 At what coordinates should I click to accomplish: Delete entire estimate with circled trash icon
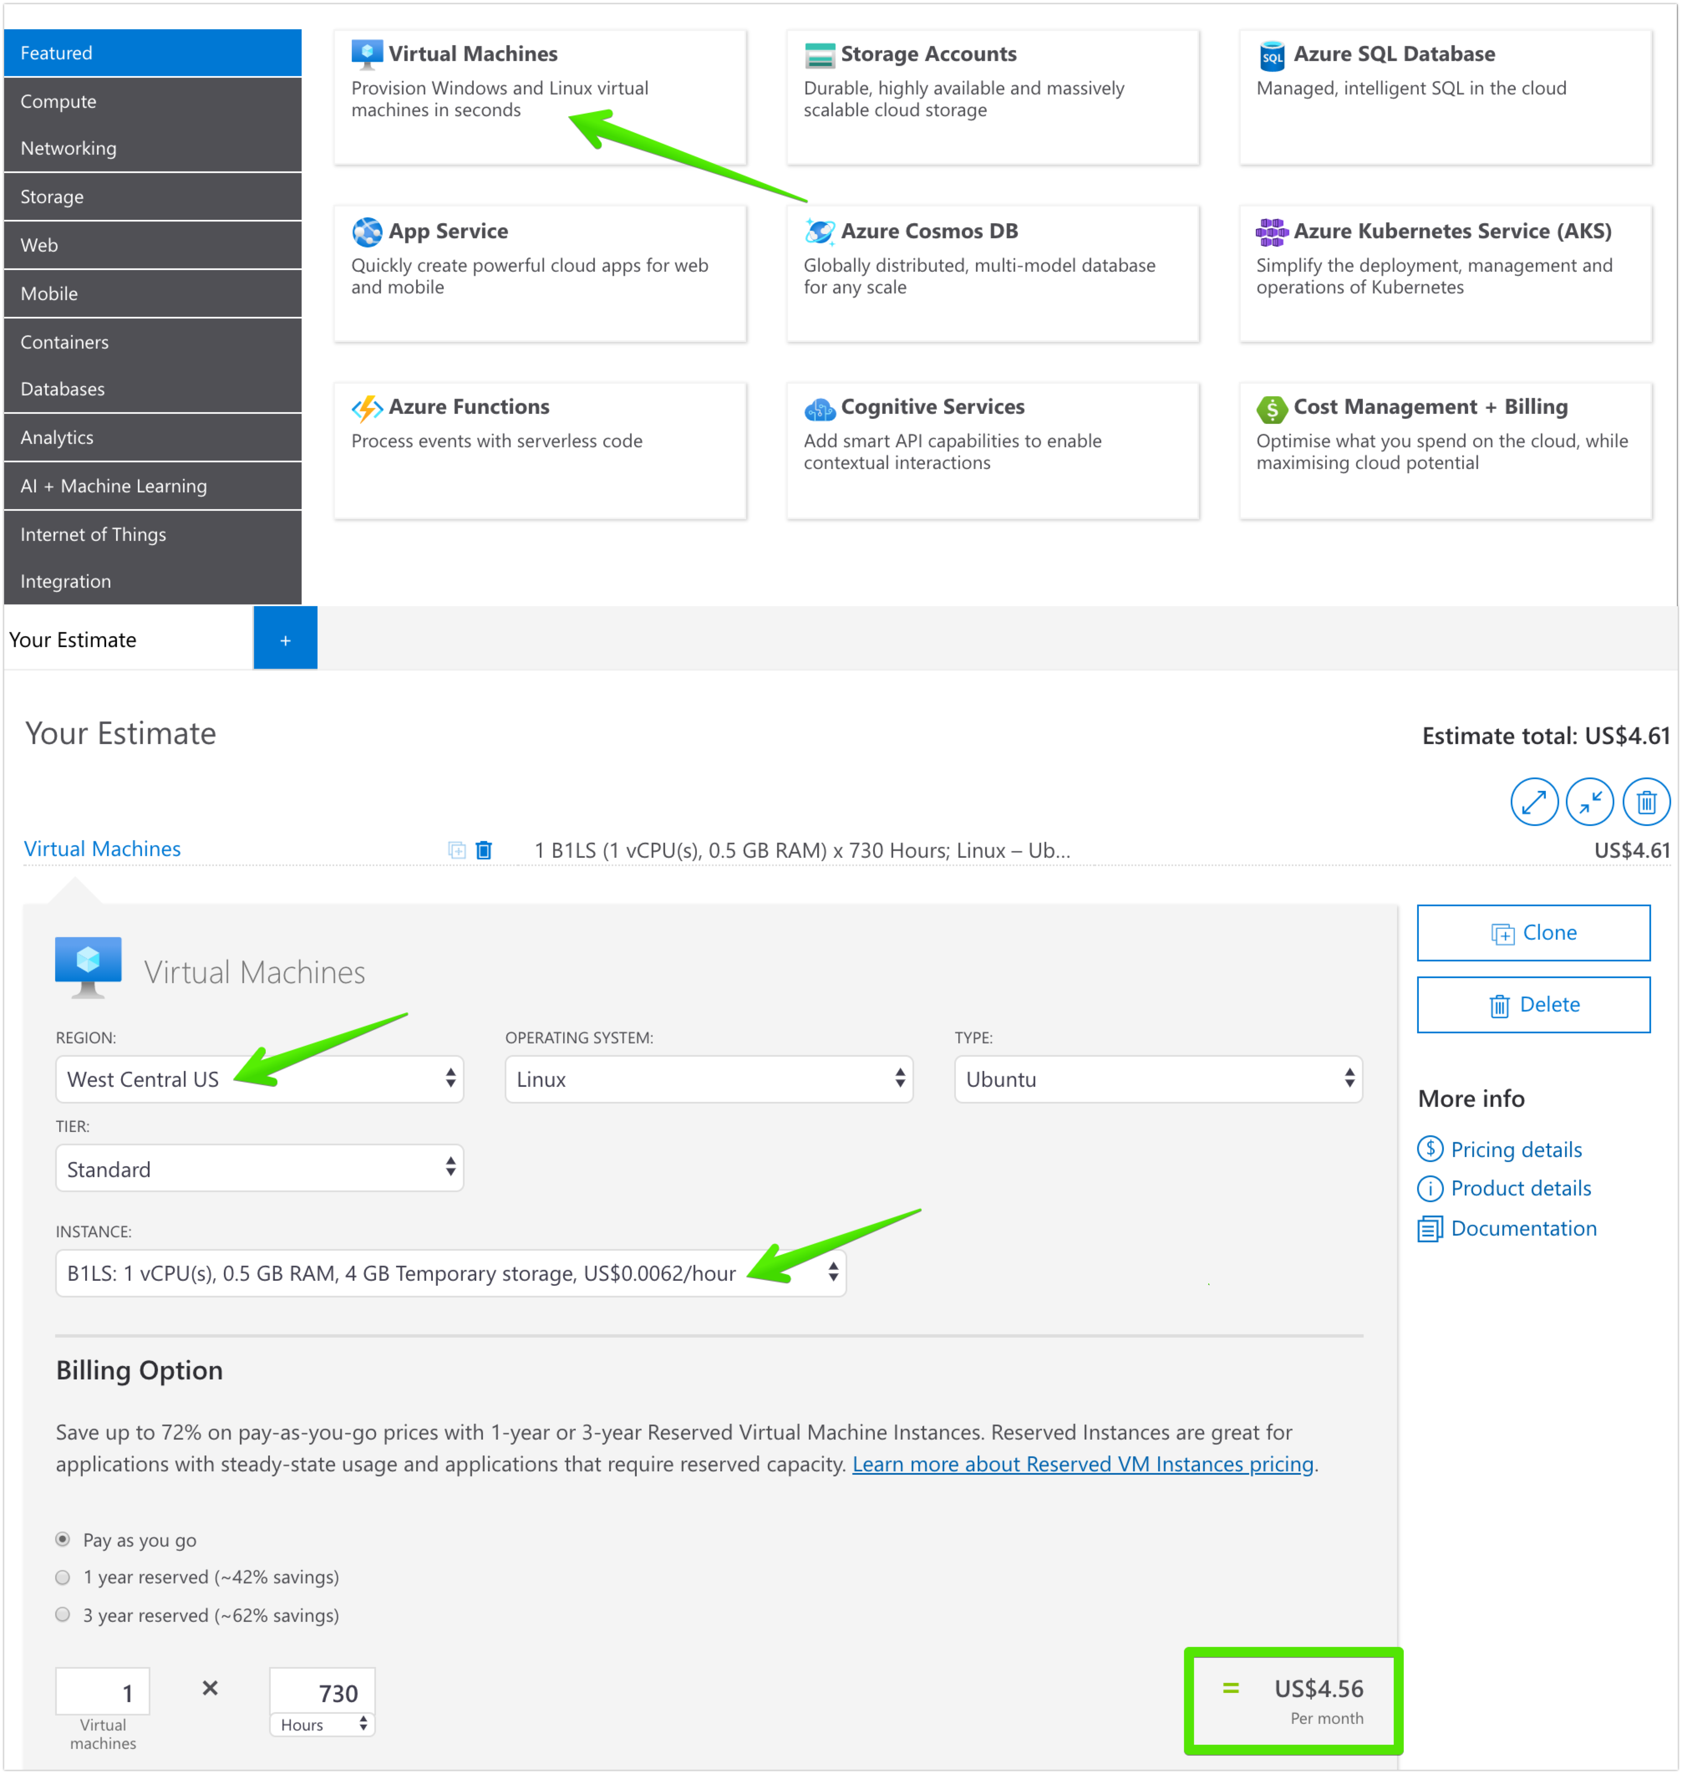pos(1646,801)
